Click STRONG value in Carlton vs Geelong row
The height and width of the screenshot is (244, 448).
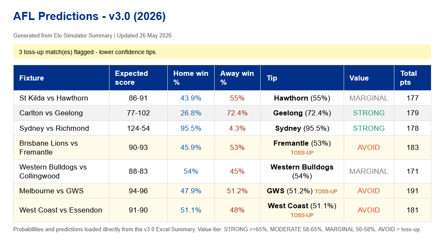pos(368,113)
